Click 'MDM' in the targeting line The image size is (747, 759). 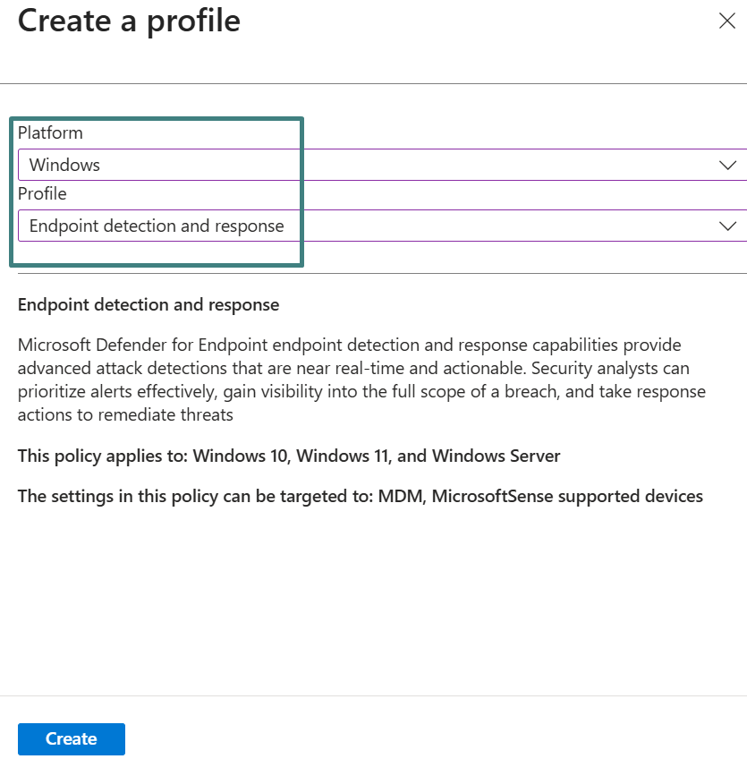tap(403, 496)
